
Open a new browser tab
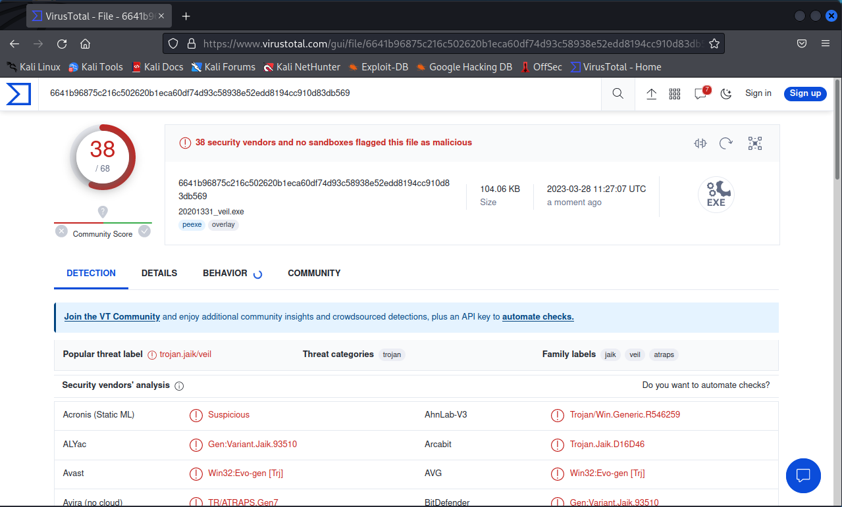pos(186,16)
